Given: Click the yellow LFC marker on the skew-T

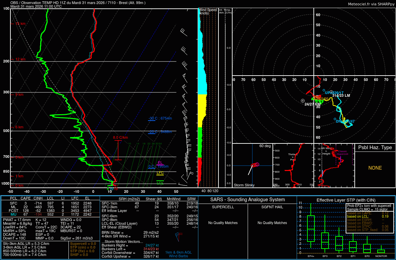Looking at the screenshot, I should [160, 173].
